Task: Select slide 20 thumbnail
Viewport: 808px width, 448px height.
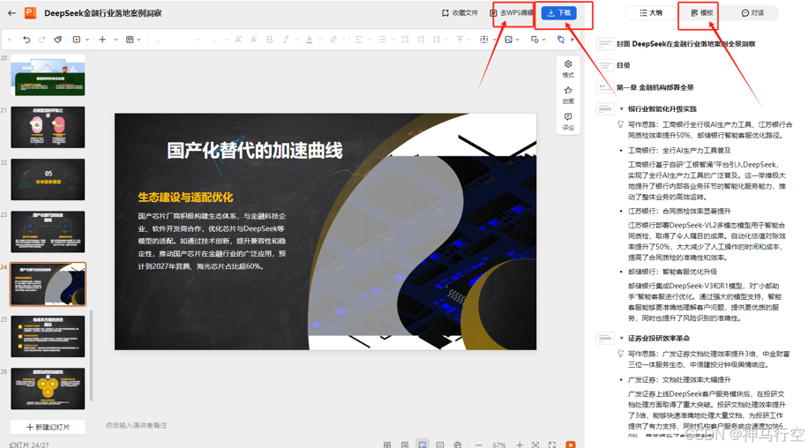Action: point(48,75)
